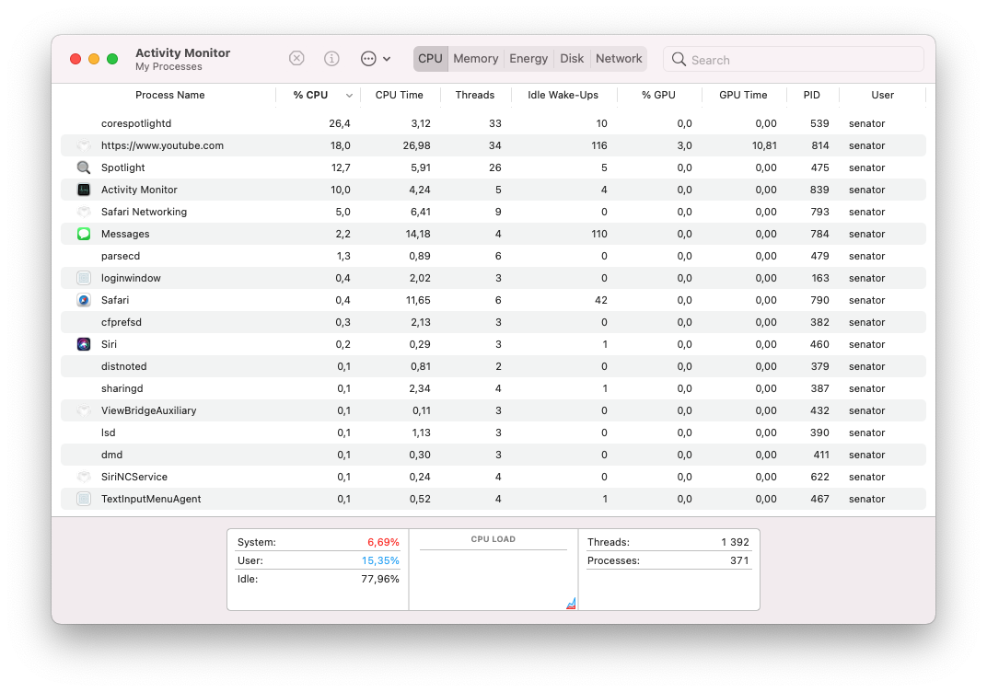
Task: Sort by User column header
Action: [x=883, y=95]
